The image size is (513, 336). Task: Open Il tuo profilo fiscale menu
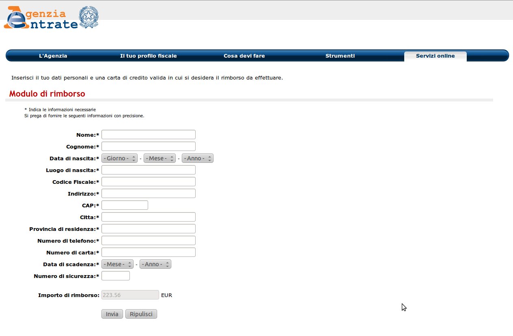point(149,56)
